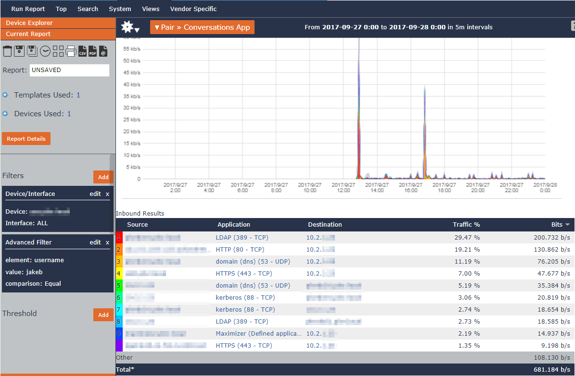Open the Run Report menu

point(28,9)
